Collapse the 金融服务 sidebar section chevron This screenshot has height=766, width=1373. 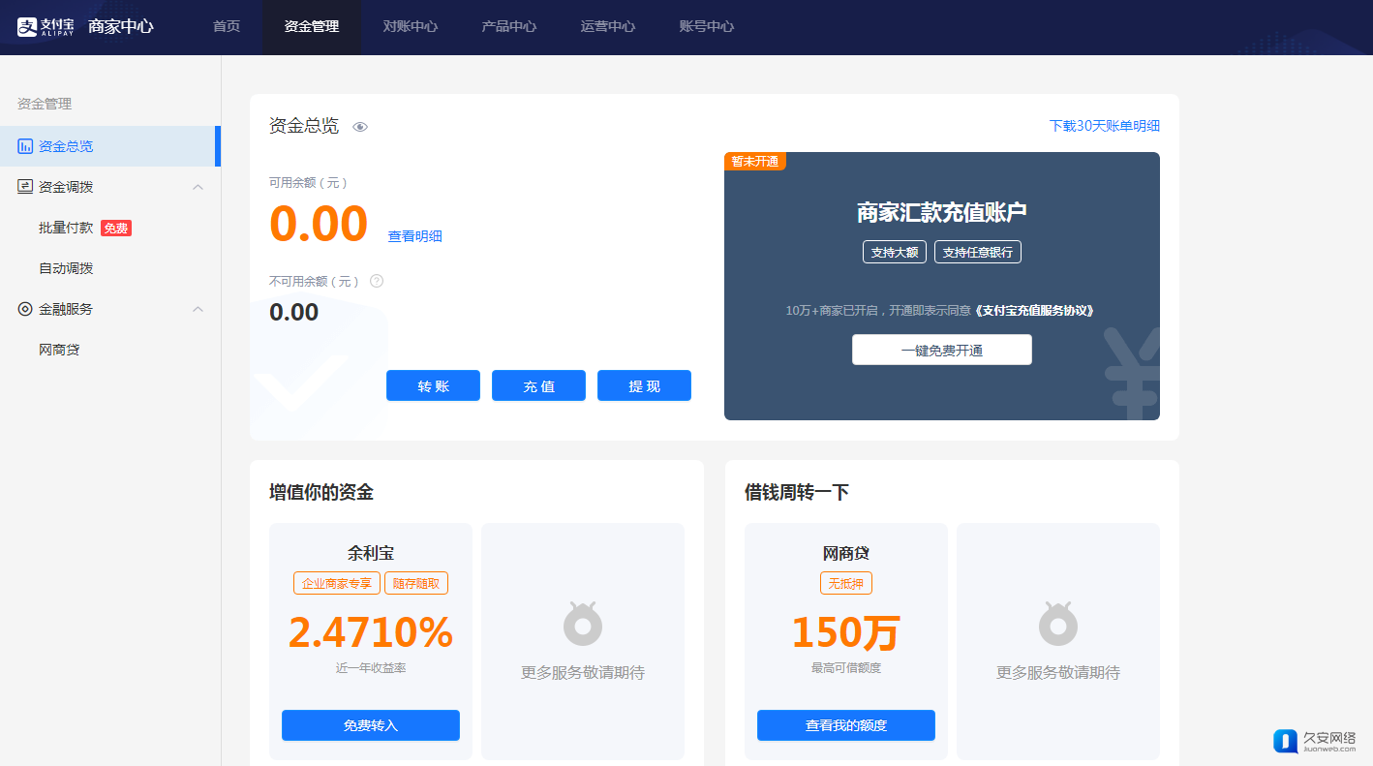click(198, 309)
